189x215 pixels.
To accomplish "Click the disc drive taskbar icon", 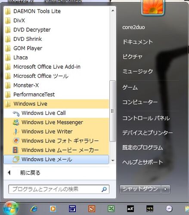I will pos(169,209).
